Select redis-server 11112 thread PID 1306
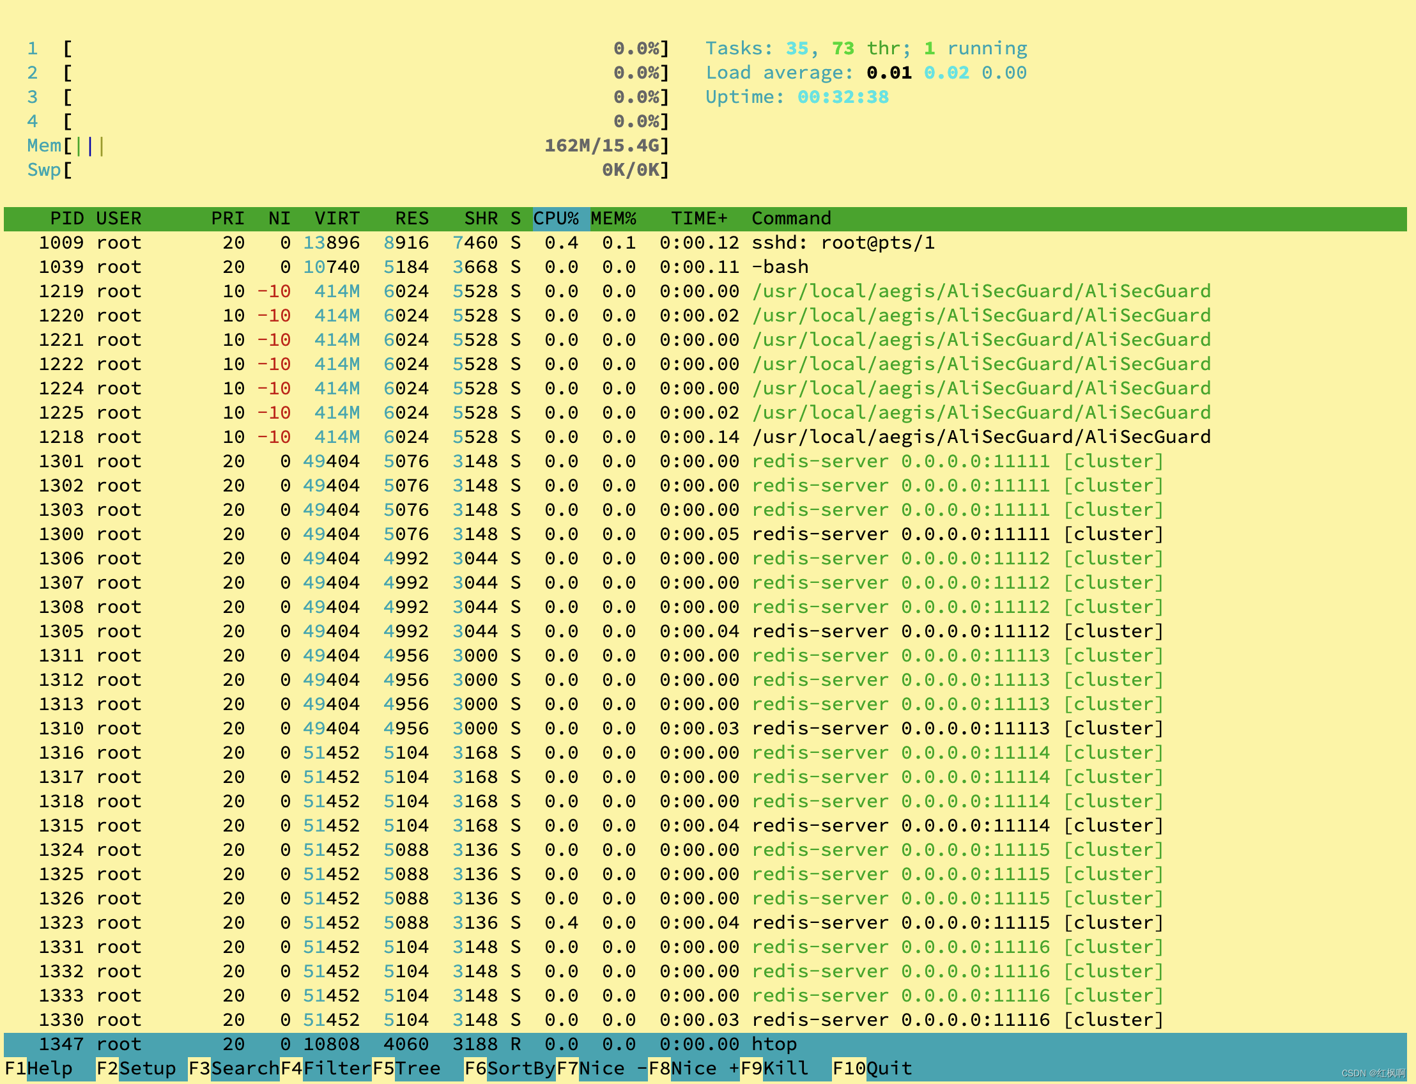The image size is (1416, 1084). pyautogui.click(x=705, y=559)
